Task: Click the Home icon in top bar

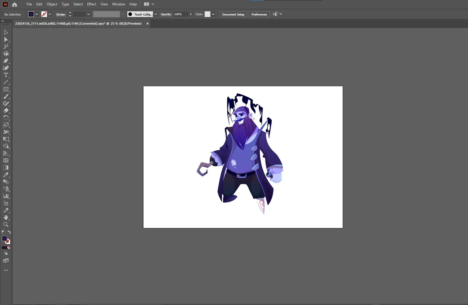Action: (15, 4)
